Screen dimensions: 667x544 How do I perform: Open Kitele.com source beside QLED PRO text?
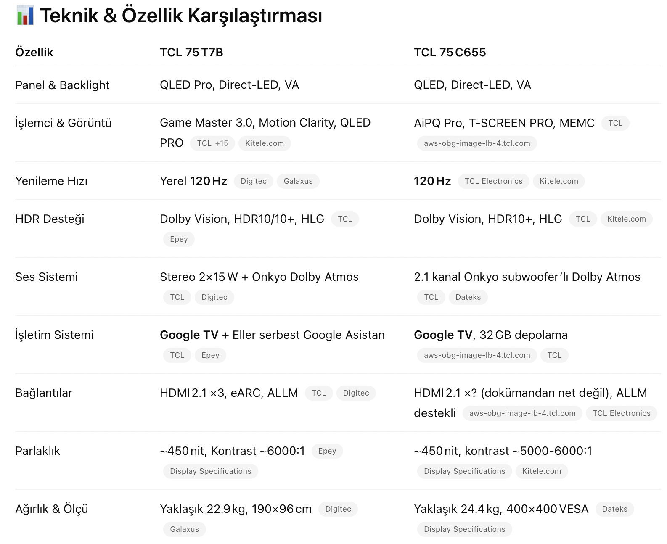265,143
